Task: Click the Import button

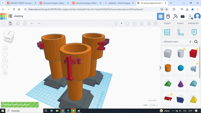Action: (167, 23)
